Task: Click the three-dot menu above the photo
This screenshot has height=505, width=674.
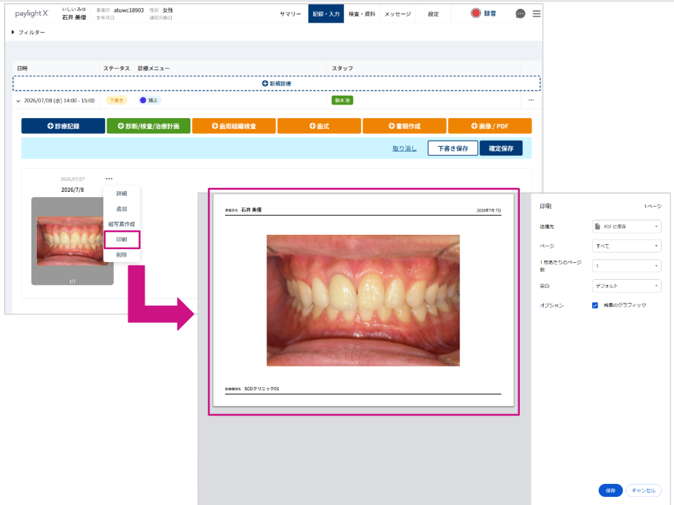Action: click(109, 179)
